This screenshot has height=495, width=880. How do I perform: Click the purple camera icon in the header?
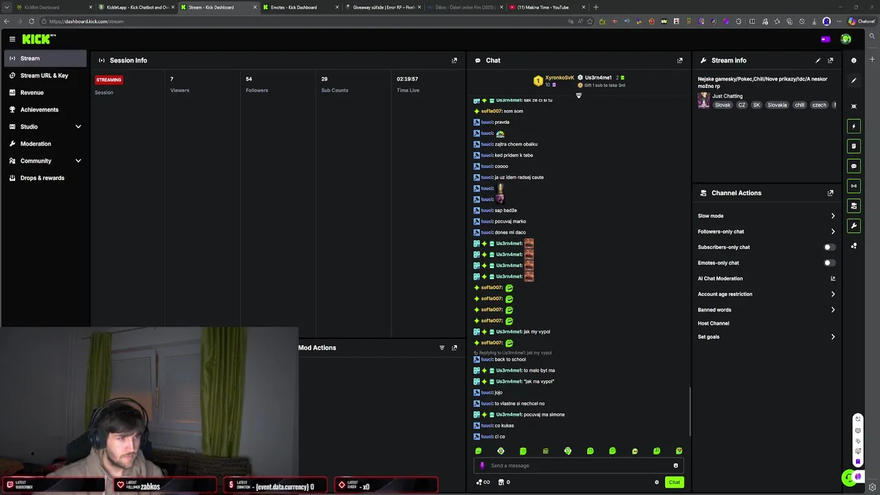[826, 39]
